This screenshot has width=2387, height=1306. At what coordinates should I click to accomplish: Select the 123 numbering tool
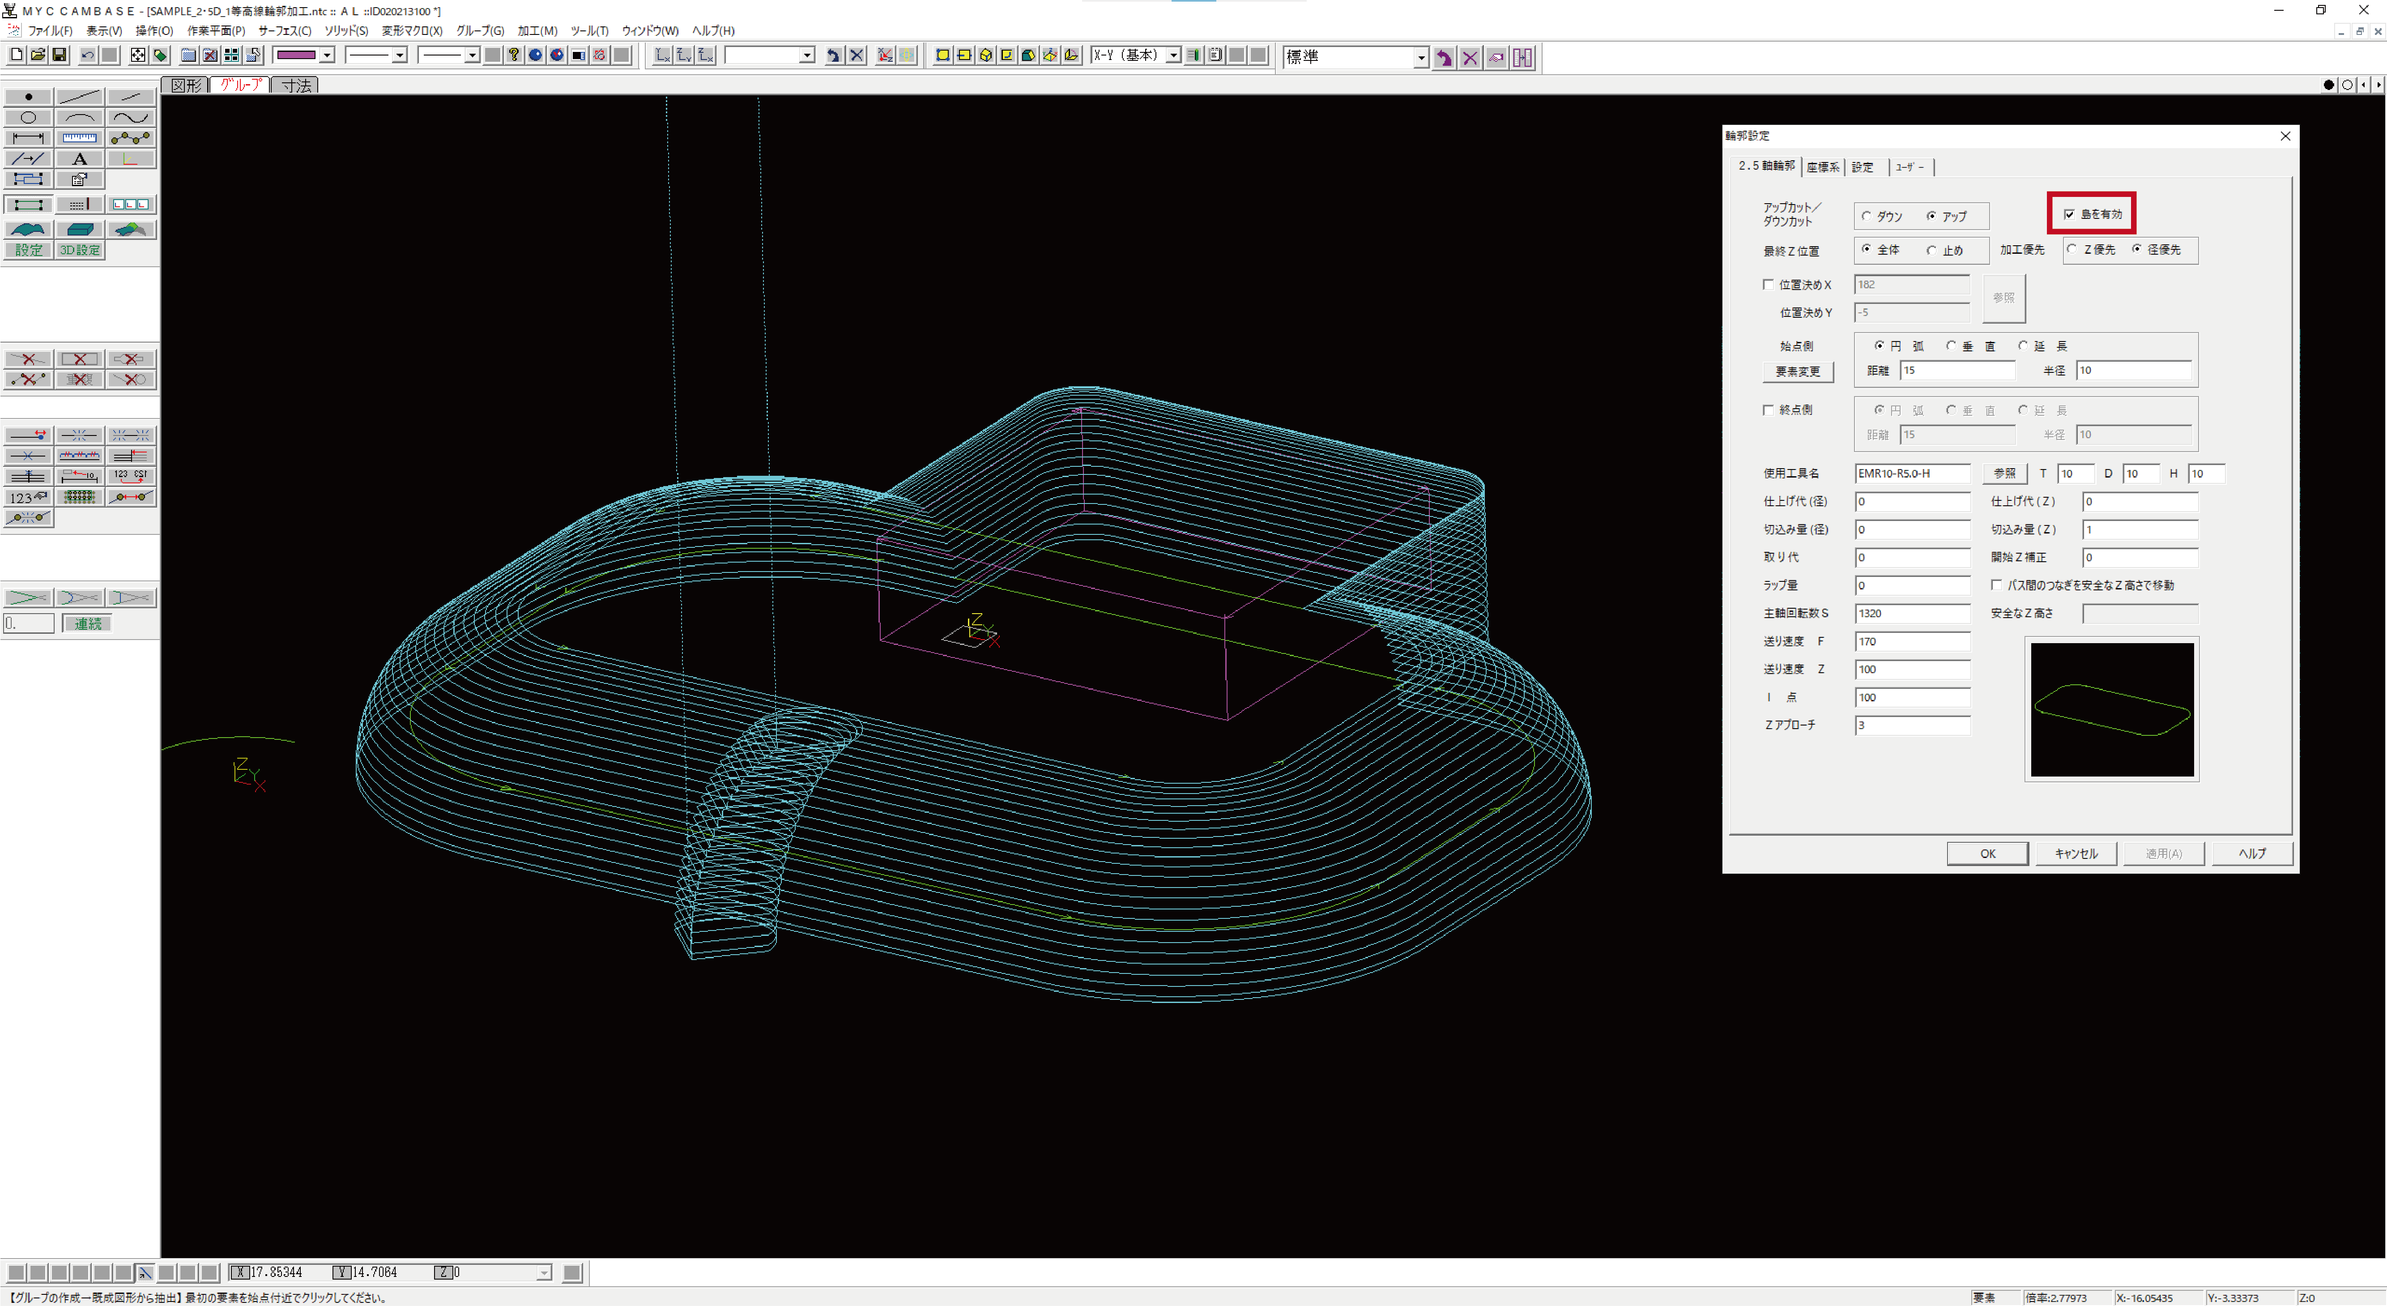point(28,497)
